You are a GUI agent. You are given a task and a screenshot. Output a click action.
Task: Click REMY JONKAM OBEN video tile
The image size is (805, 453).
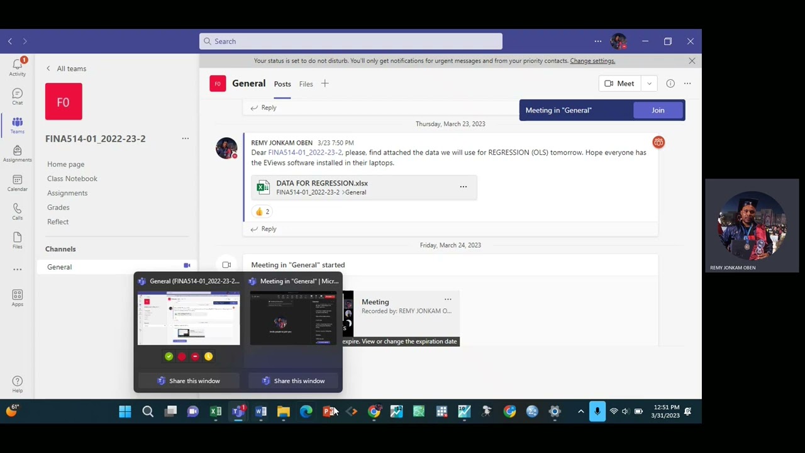coord(752,226)
